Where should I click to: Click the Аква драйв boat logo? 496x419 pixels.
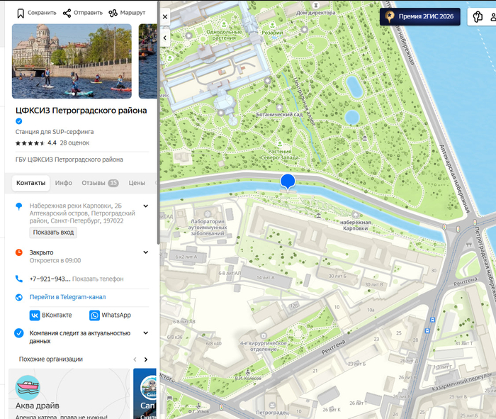pos(28,388)
